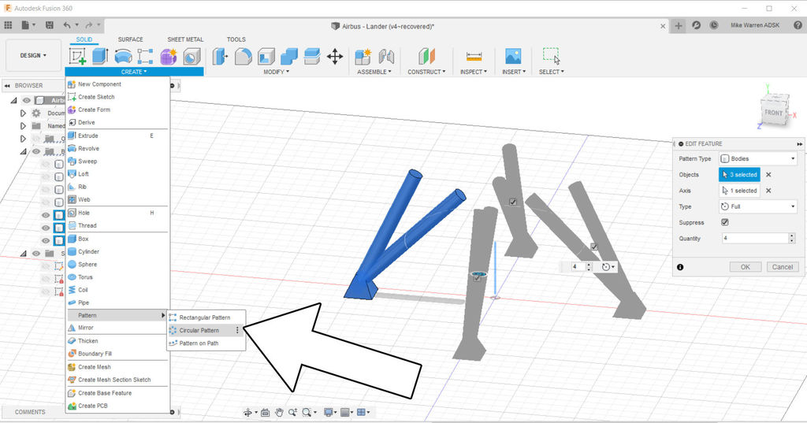
Task: Click the Insert image icon
Action: pos(513,56)
